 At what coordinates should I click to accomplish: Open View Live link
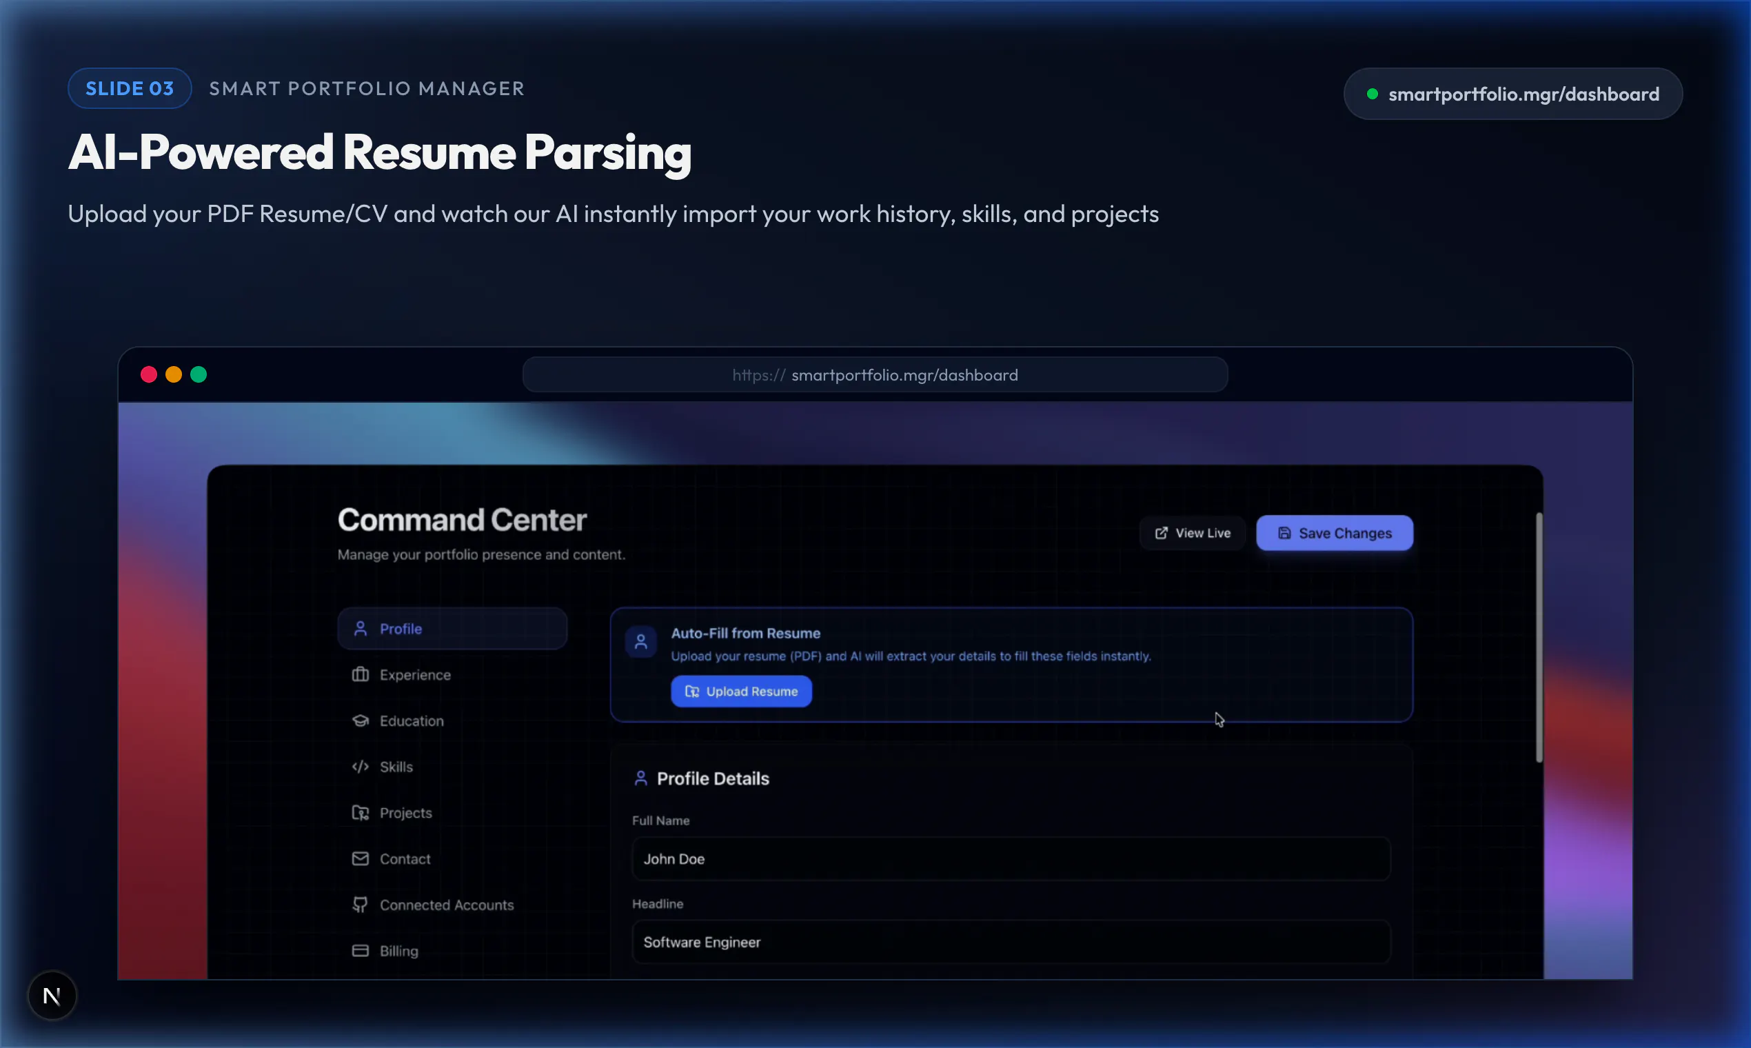(1193, 533)
